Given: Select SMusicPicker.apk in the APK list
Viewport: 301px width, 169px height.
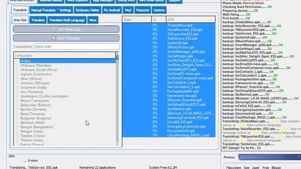Looking at the screenshot, I should coord(181,47).
